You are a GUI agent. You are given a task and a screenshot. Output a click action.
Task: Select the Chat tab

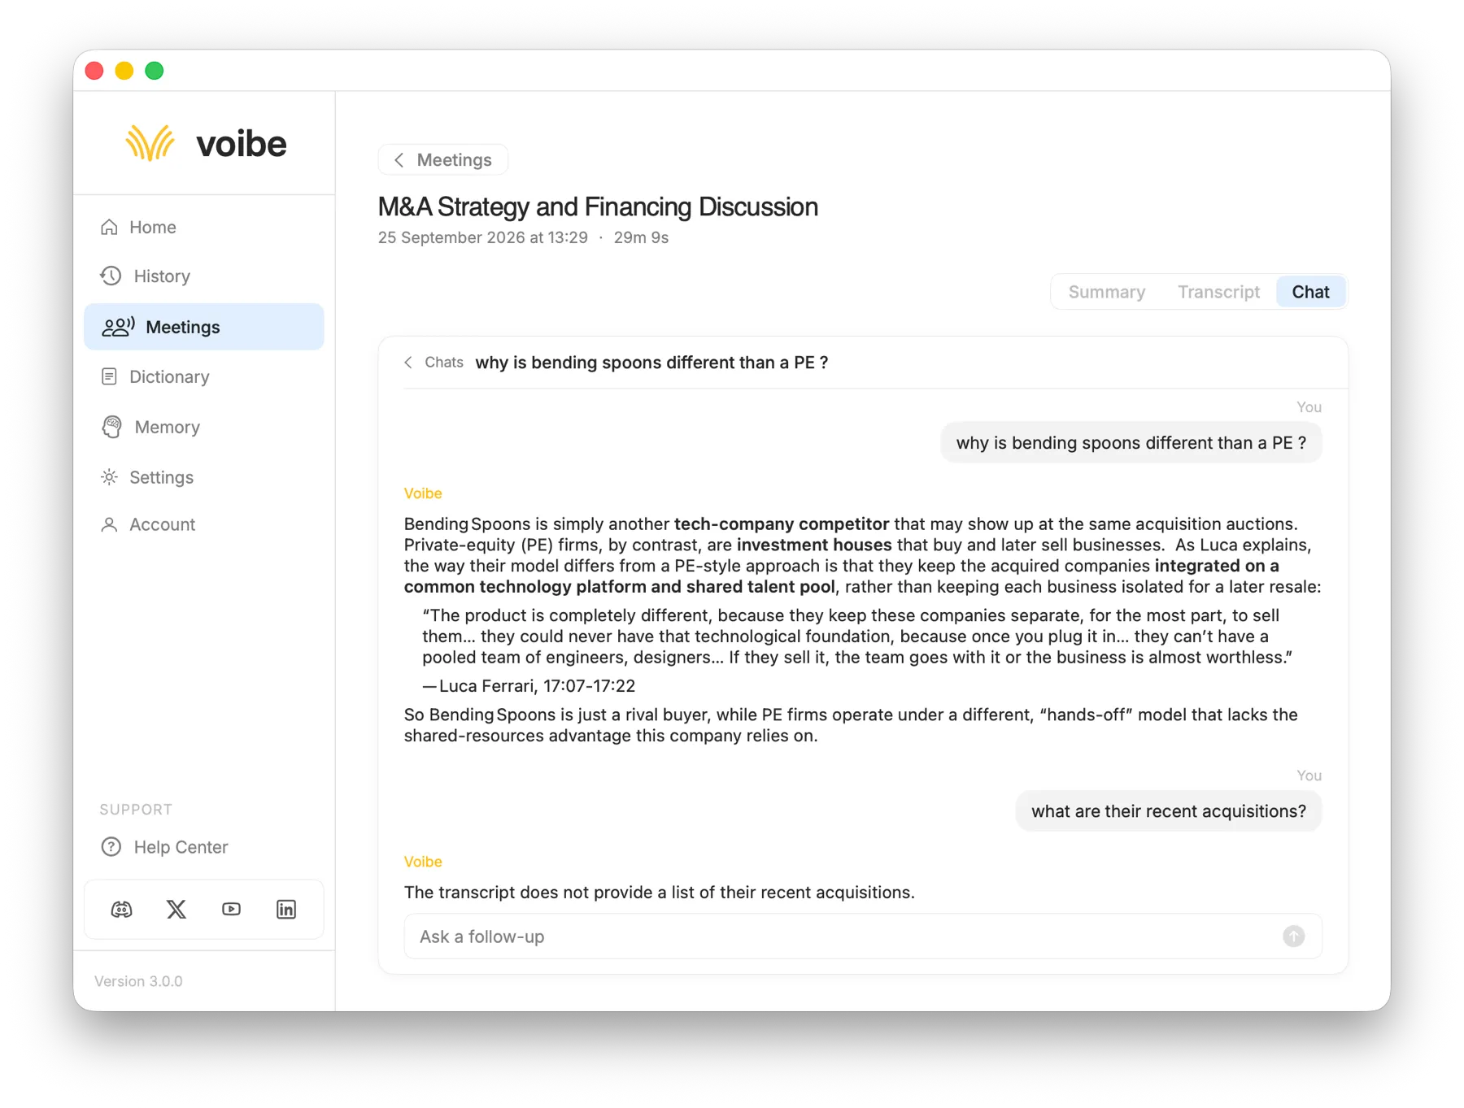coord(1310,292)
